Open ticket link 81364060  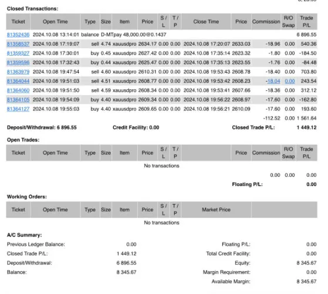point(18,90)
